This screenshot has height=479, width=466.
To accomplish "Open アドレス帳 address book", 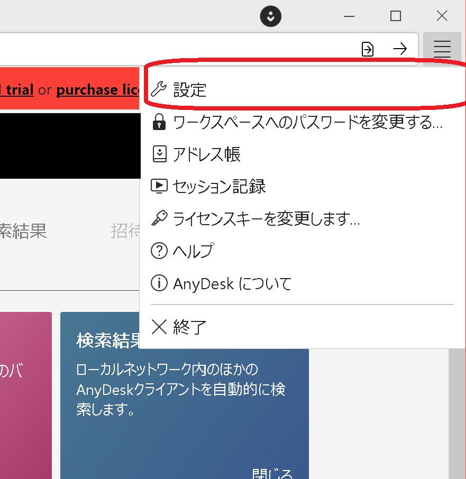I will 303,154.
